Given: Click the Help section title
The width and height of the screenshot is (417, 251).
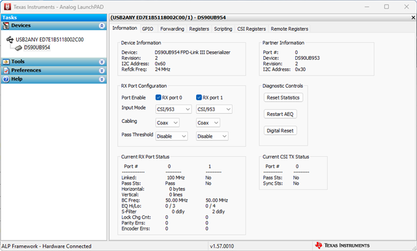Looking at the screenshot, I should pos(17,79).
